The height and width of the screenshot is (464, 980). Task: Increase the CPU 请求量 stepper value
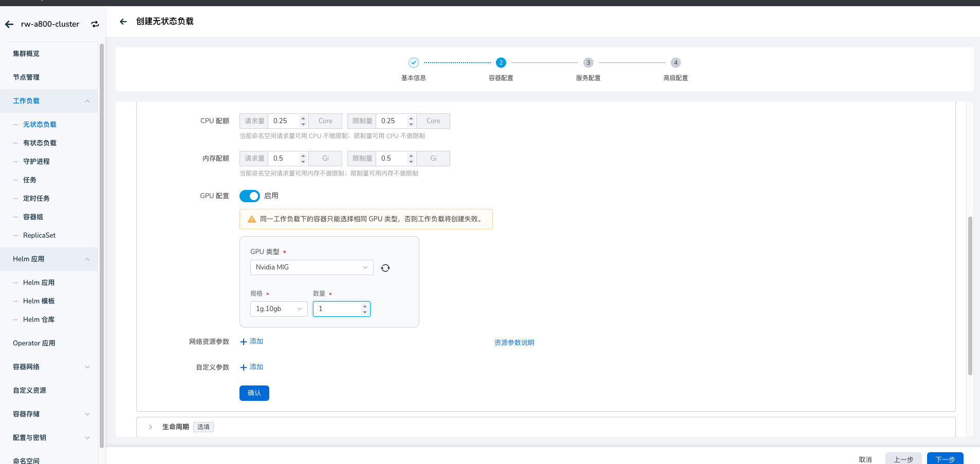pos(303,118)
